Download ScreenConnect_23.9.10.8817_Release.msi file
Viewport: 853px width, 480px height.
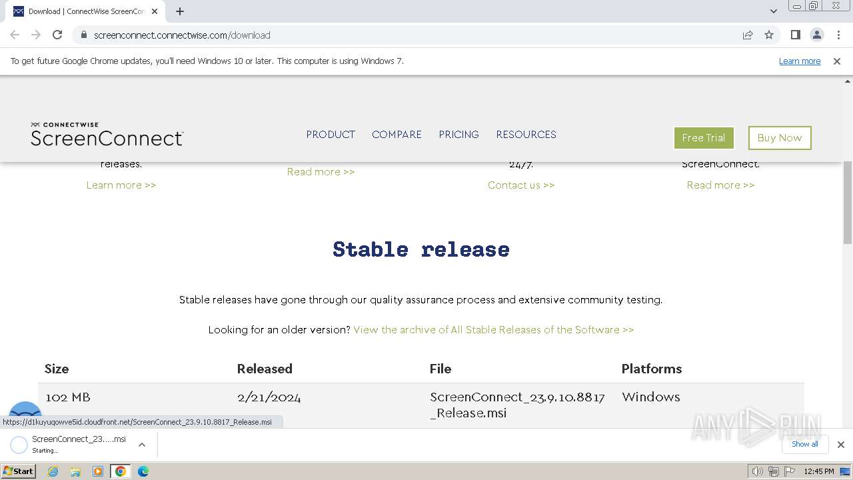(x=517, y=405)
